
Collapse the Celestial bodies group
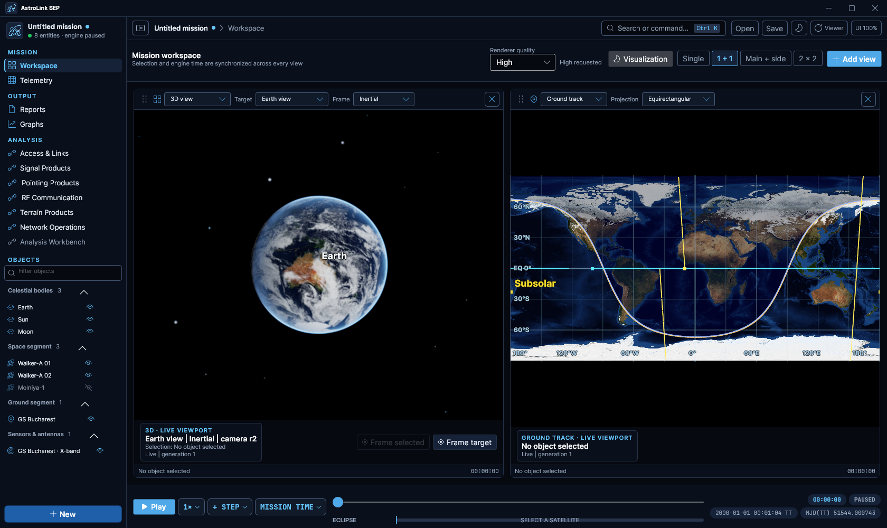[x=83, y=292]
